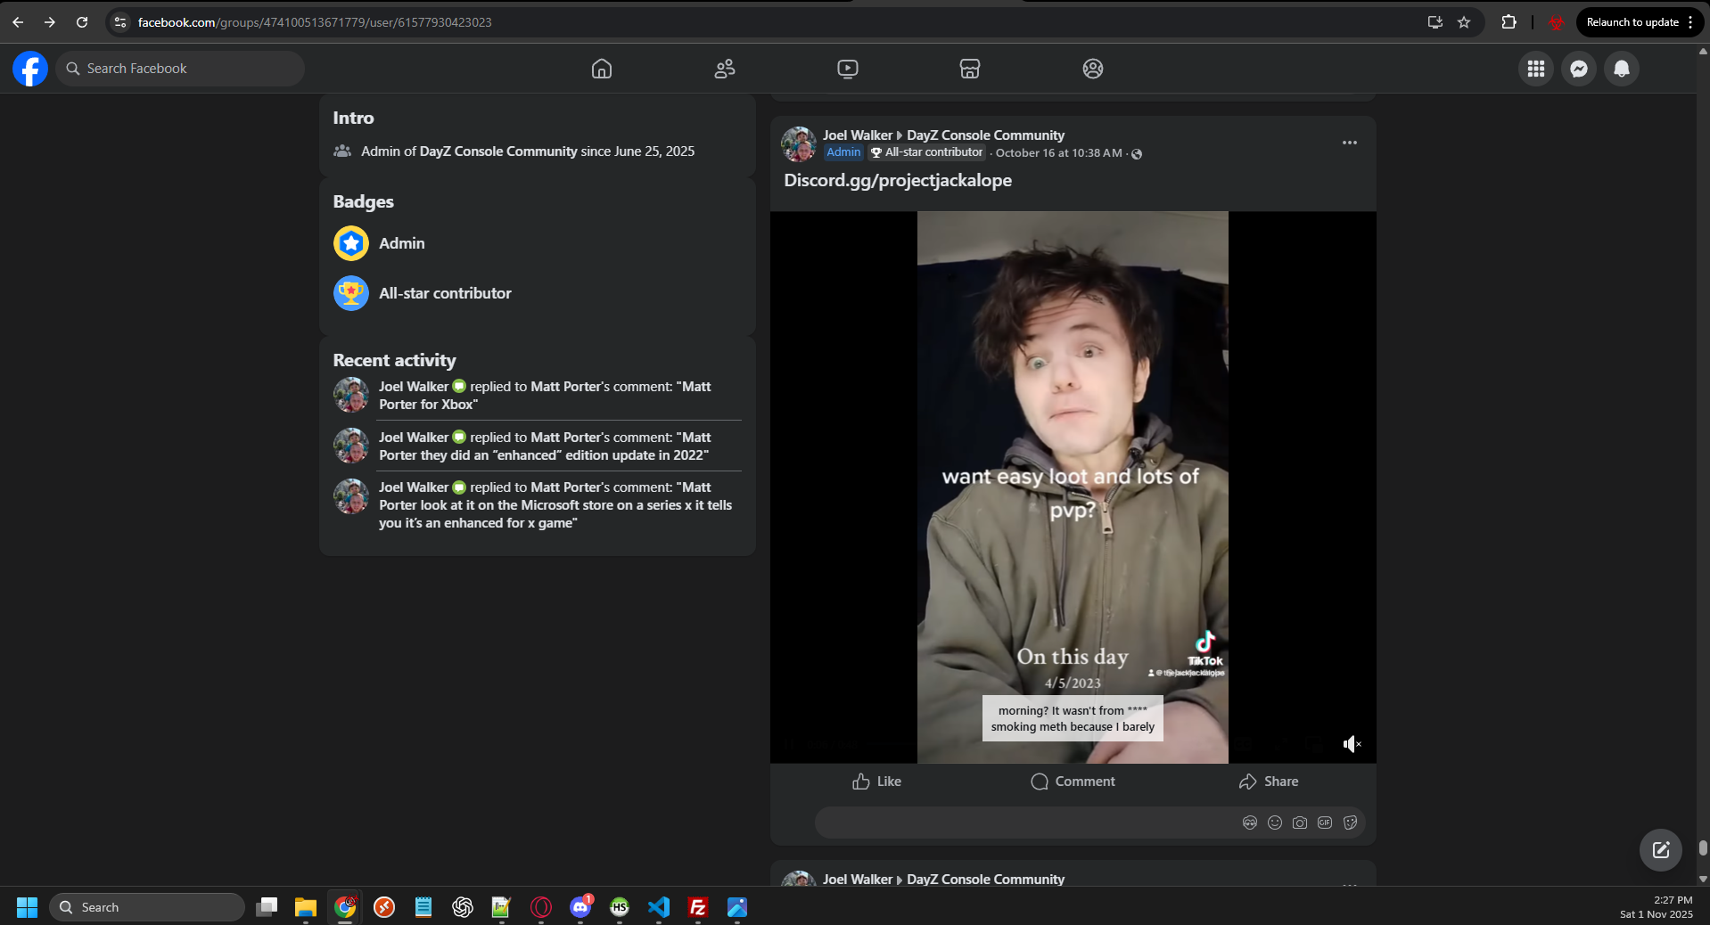The height and width of the screenshot is (925, 1710).
Task: Open DayZ Console Community link in Intro
Action: pos(498,151)
